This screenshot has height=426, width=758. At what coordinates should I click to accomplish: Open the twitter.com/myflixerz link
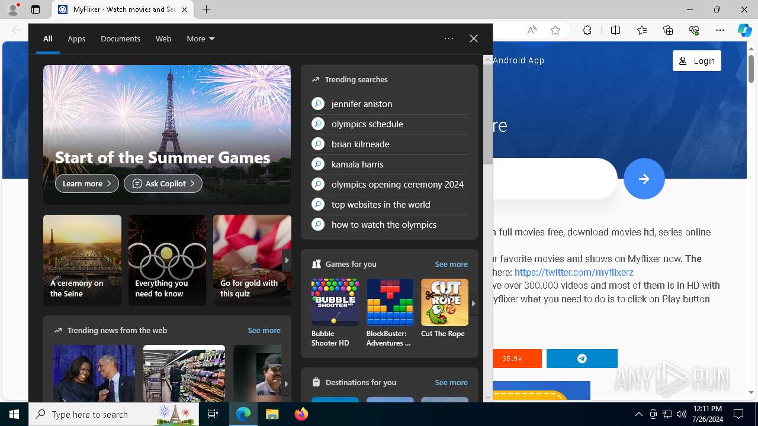574,272
